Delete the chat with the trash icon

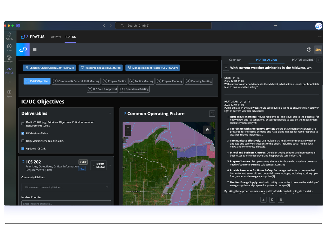point(281,200)
